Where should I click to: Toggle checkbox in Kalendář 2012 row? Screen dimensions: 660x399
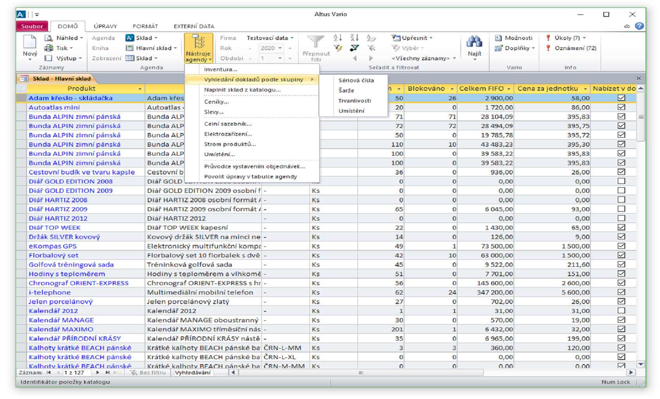click(x=621, y=311)
